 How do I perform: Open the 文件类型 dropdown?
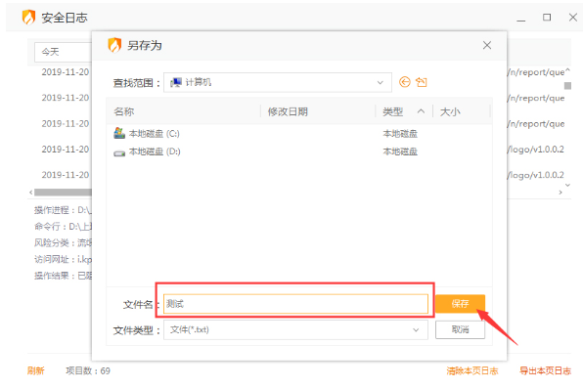pos(295,330)
